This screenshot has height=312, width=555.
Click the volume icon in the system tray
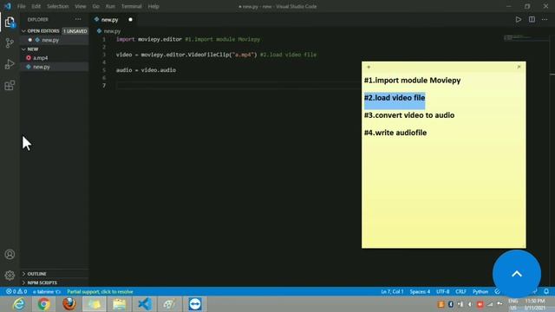(470, 304)
